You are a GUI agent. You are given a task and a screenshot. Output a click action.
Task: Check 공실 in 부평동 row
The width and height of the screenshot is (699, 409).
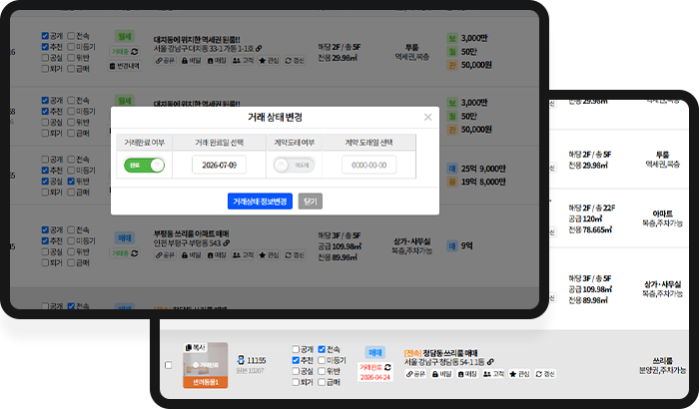[45, 251]
